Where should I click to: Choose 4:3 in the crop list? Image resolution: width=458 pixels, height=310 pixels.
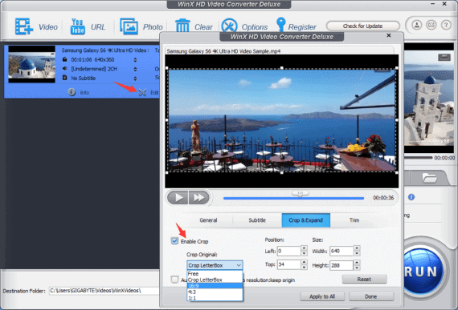[x=215, y=292]
